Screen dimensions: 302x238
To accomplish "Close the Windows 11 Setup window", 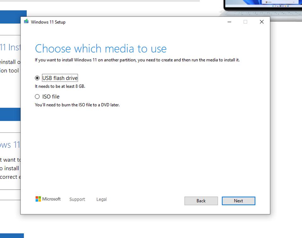I will click(262, 22).
